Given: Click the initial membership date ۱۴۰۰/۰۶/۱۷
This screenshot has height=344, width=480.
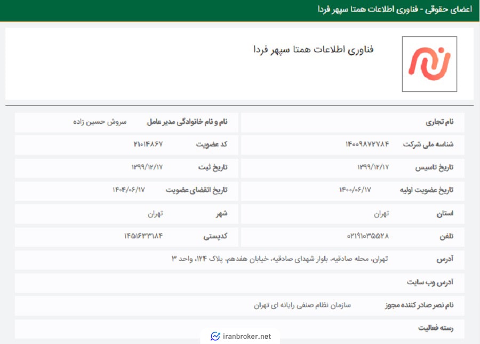Looking at the screenshot, I should [x=355, y=190].
